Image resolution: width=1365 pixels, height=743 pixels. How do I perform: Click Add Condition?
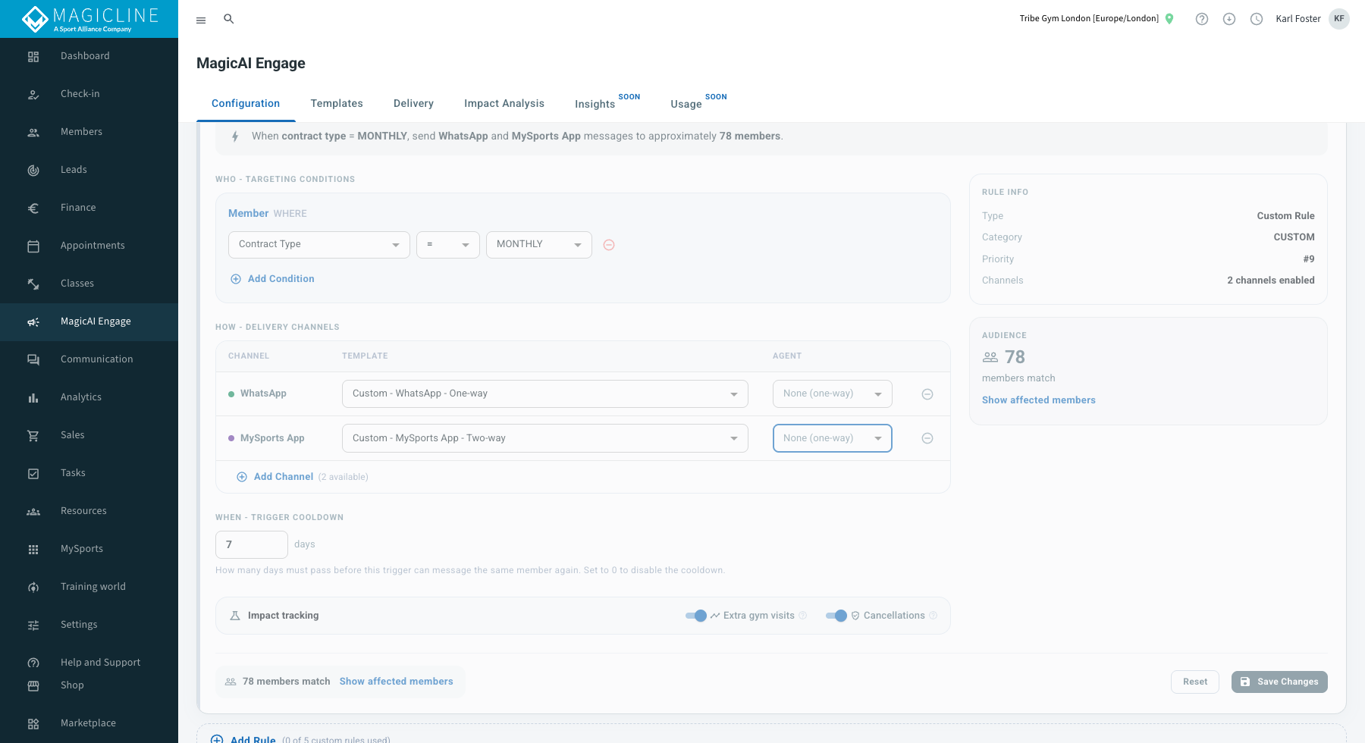(272, 279)
